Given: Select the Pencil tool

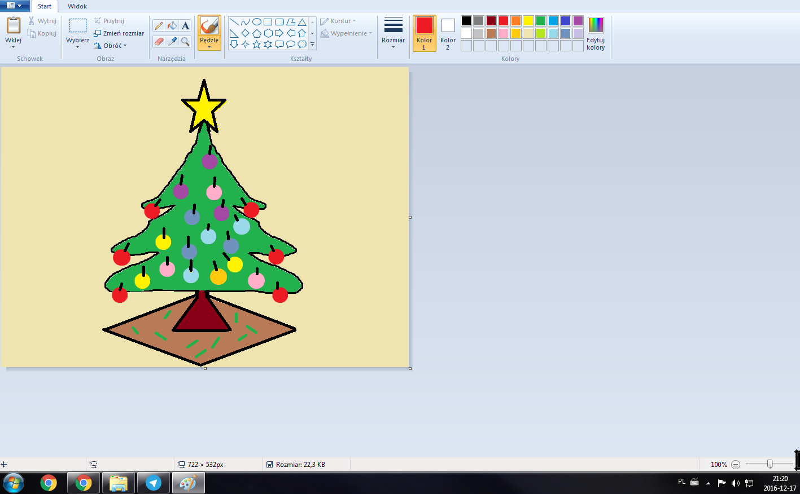Looking at the screenshot, I should pyautogui.click(x=159, y=25).
